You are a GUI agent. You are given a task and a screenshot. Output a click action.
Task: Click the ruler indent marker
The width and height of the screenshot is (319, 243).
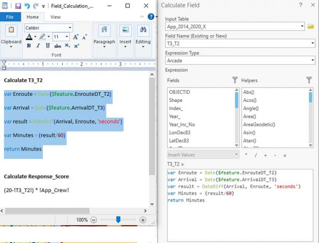point(4,65)
